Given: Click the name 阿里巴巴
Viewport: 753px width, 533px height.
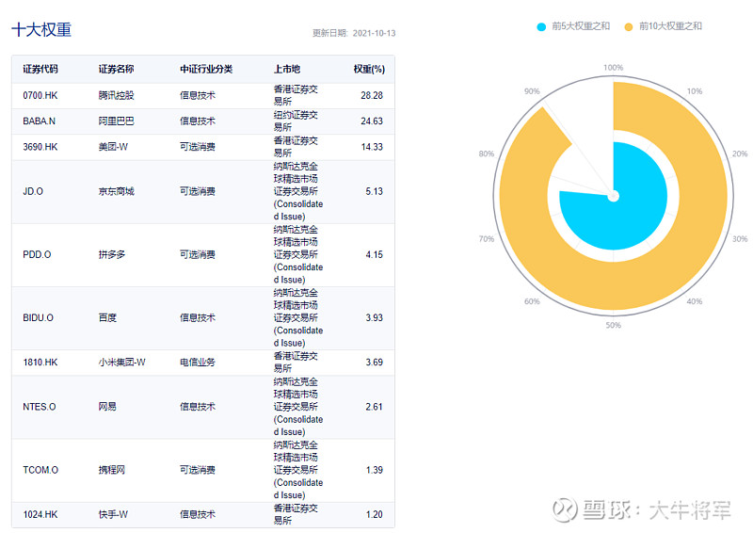Looking at the screenshot, I should point(116,121).
